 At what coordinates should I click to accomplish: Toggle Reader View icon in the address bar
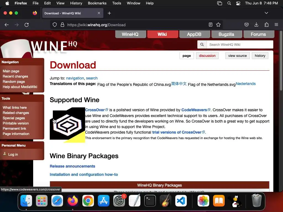210,25
